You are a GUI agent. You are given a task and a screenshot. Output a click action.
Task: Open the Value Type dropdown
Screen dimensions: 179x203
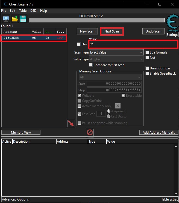click(x=116, y=59)
